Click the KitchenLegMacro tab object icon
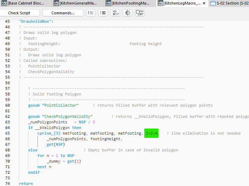This screenshot has height=186, width=249. [161, 3]
